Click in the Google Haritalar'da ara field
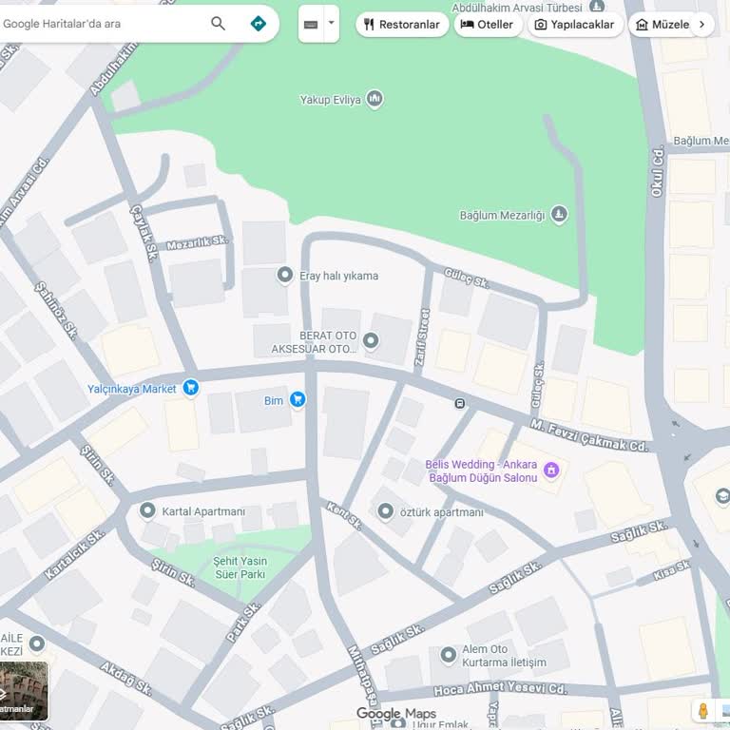 [103, 24]
